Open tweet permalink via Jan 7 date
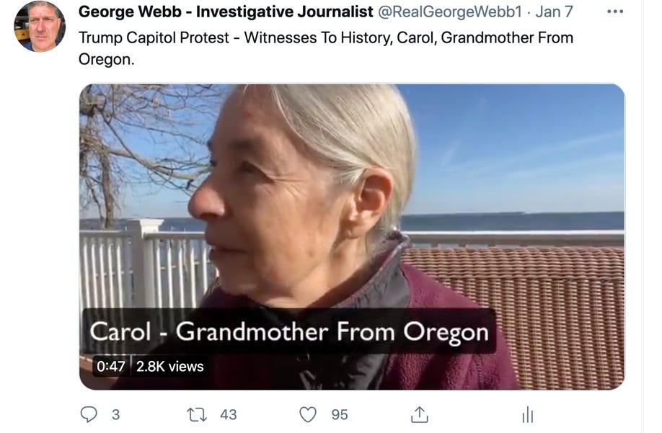Screen dimensions: 662x433 point(554,12)
